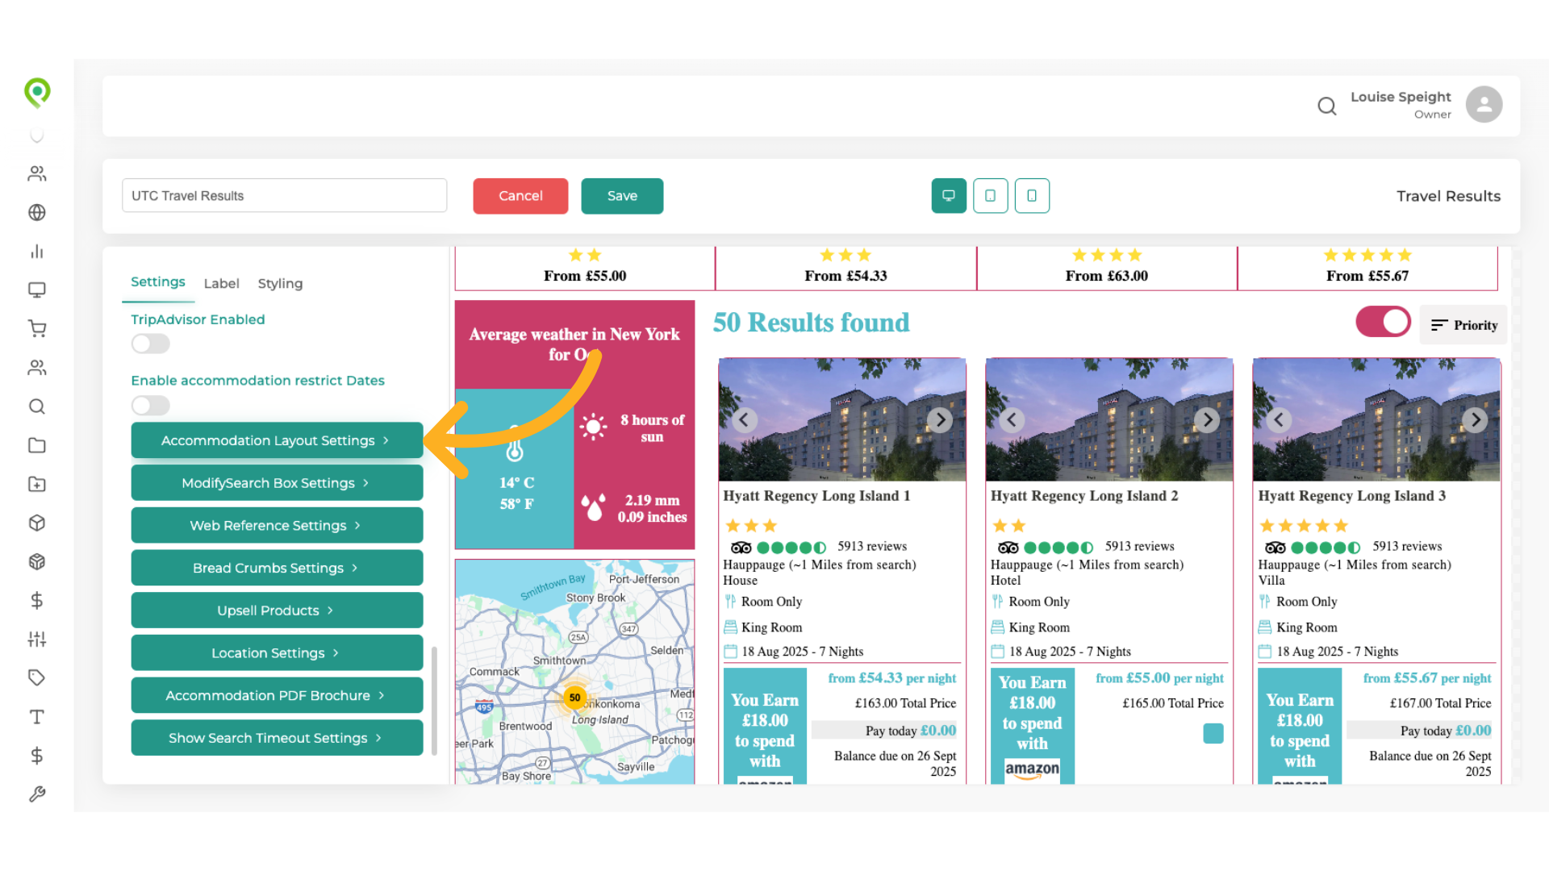Viewport: 1549px width, 871px height.
Task: Edit the UTC Travel Results name field
Action: coord(284,195)
